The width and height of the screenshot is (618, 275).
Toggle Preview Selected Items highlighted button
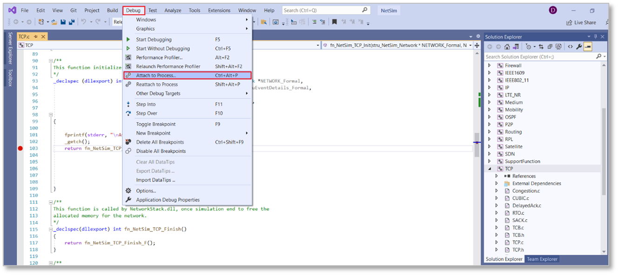coord(588,46)
